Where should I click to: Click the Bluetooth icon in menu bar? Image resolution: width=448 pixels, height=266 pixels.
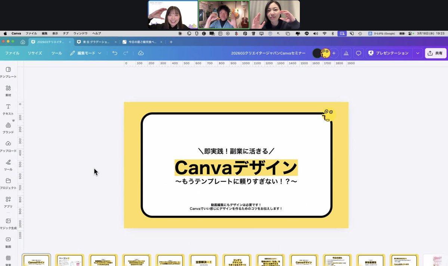pyautogui.click(x=333, y=33)
